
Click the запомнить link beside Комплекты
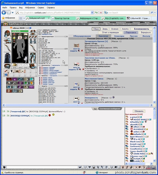click(56, 65)
